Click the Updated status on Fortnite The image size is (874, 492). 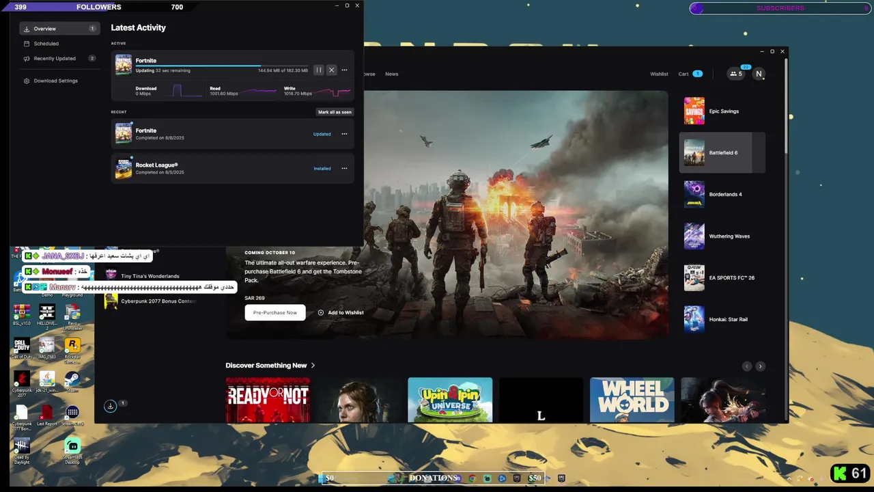coord(322,134)
